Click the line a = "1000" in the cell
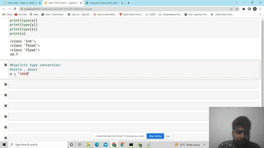The image size is (264, 148). click(19, 74)
